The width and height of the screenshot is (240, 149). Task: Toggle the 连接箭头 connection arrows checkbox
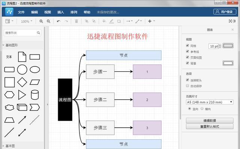(x=187, y=80)
